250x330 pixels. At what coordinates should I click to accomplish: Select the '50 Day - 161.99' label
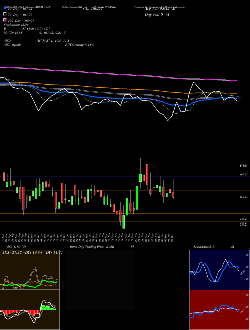20,15
